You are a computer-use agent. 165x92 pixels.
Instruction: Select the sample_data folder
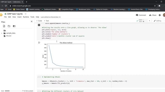point(10,33)
